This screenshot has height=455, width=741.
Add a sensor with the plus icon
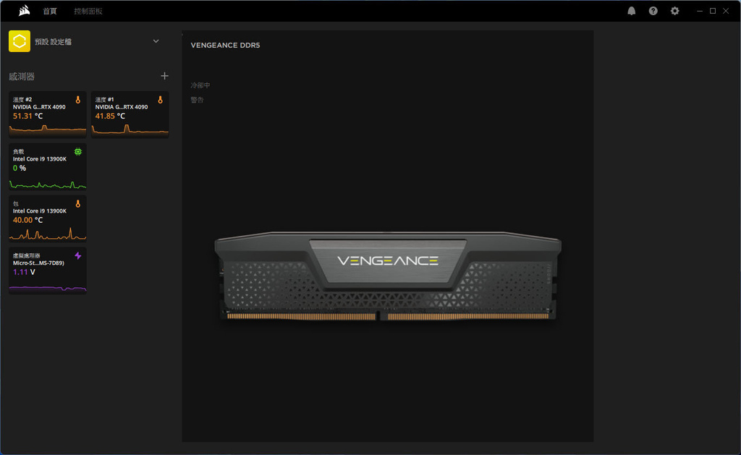[x=164, y=76]
